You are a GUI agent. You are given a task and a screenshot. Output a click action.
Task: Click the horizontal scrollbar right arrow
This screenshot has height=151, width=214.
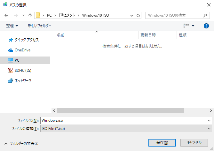coord(211,110)
